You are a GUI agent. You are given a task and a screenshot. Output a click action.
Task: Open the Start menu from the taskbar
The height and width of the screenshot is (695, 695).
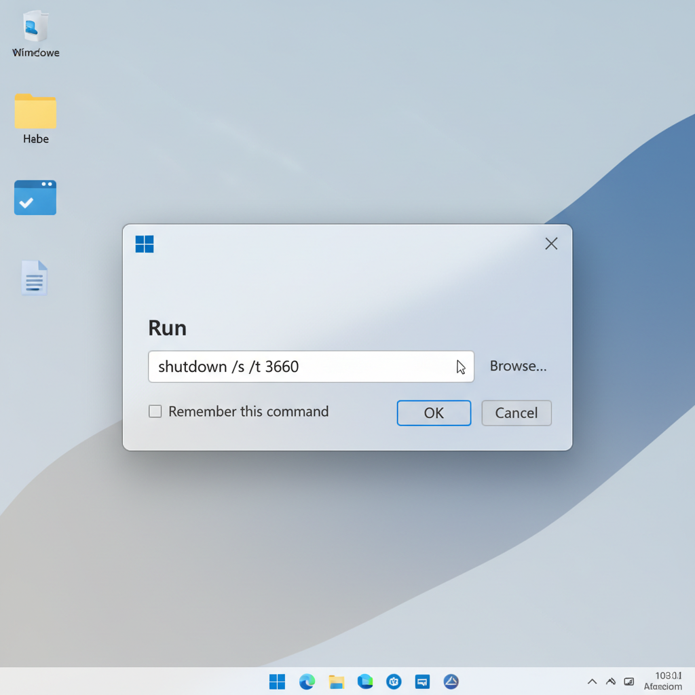pos(277,681)
